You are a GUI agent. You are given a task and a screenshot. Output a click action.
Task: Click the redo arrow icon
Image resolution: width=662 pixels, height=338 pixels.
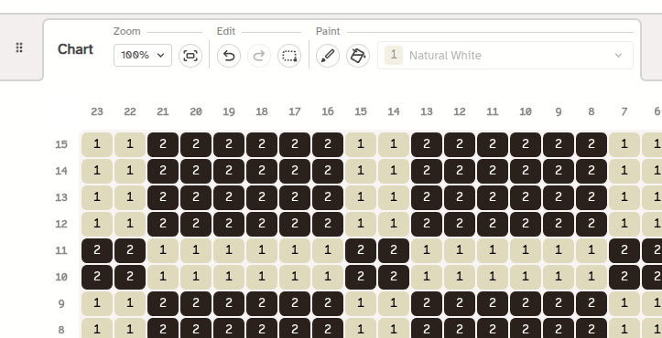(x=259, y=56)
